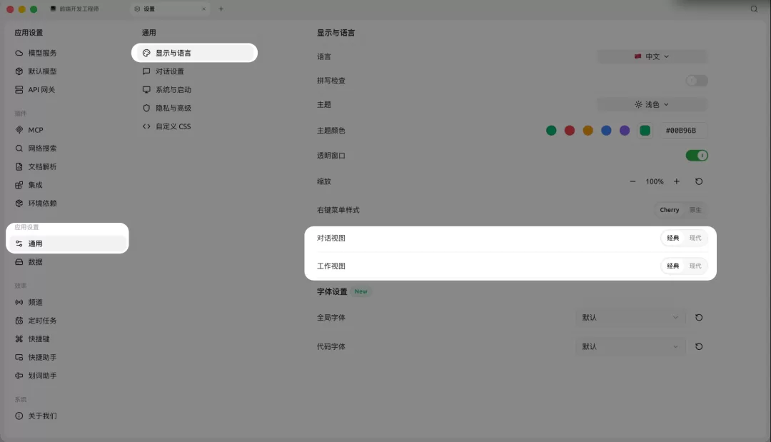Set 工作视图 to 经典
The width and height of the screenshot is (771, 442).
tap(672, 266)
